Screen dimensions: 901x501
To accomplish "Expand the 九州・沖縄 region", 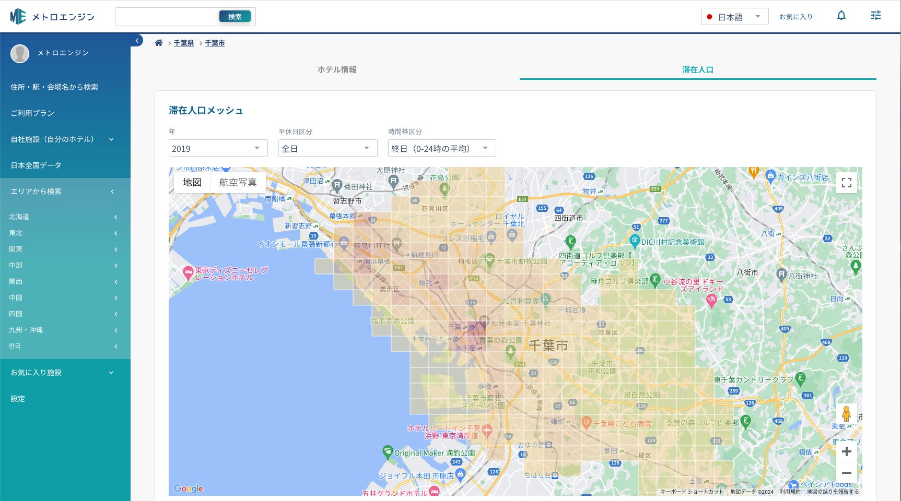I will (65, 330).
